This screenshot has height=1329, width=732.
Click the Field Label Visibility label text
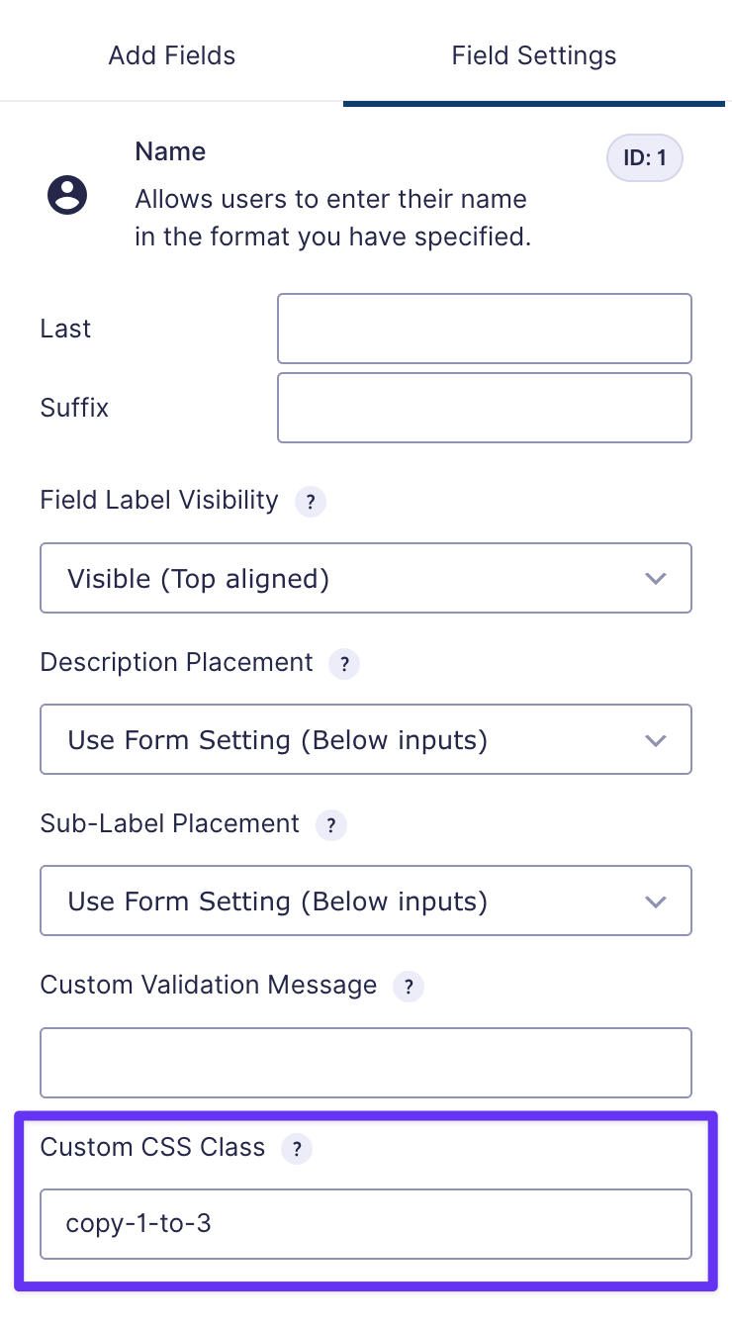point(159,501)
